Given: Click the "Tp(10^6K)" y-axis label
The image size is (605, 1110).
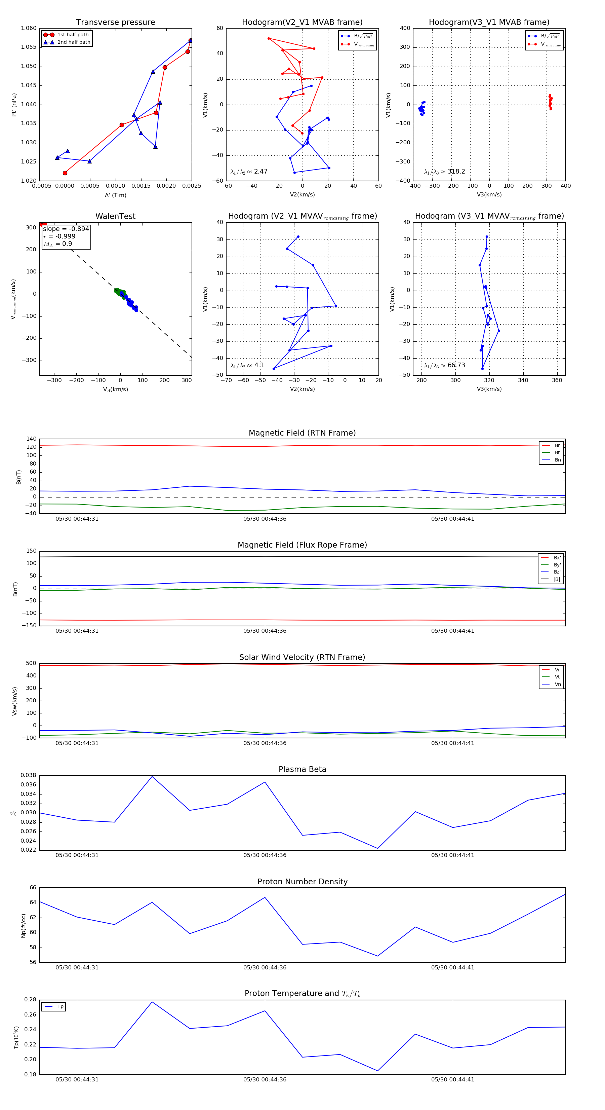Looking at the screenshot, I should pyautogui.click(x=16, y=1037).
